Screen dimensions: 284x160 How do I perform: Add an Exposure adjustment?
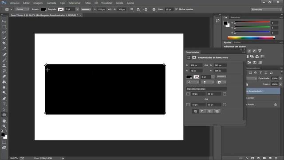pos(255,51)
